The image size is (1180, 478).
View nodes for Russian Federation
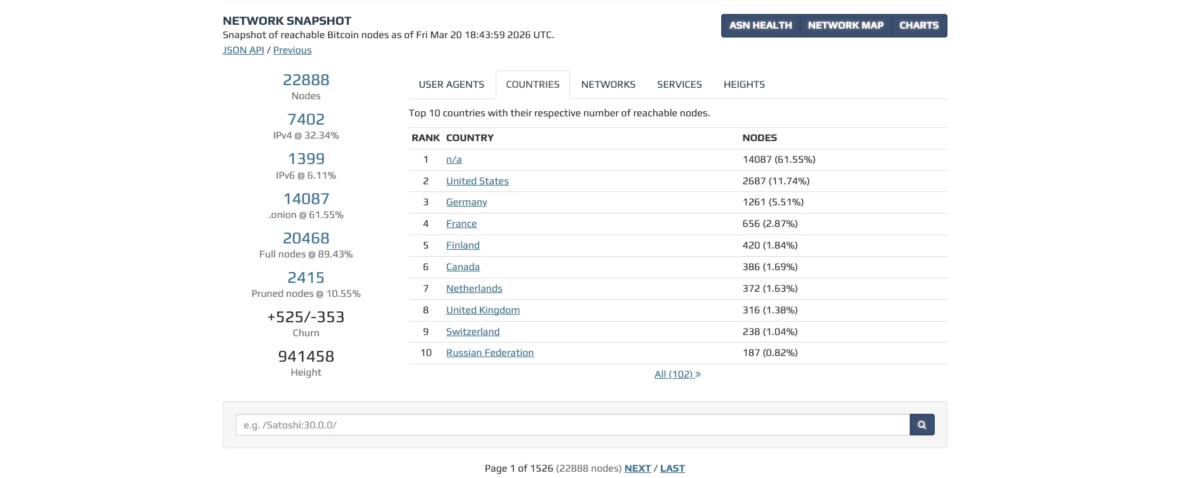click(x=489, y=353)
